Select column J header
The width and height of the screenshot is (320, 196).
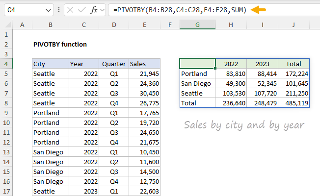pyautogui.click(x=293, y=25)
